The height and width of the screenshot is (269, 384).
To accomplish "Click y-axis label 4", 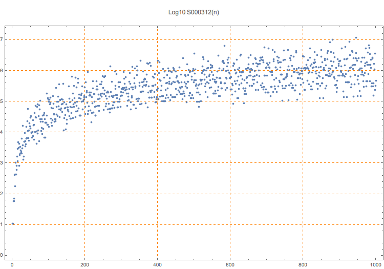I will click(1, 132).
